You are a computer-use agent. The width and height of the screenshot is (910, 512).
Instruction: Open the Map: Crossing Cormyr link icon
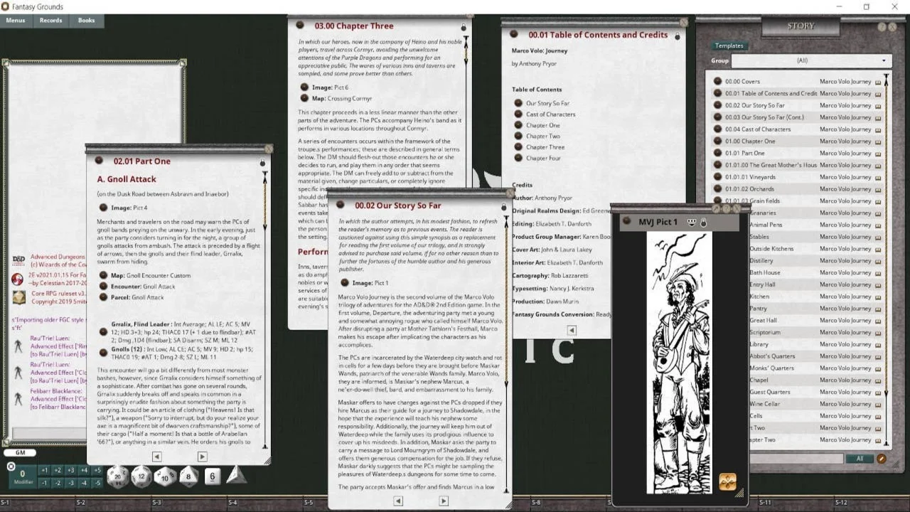[304, 98]
